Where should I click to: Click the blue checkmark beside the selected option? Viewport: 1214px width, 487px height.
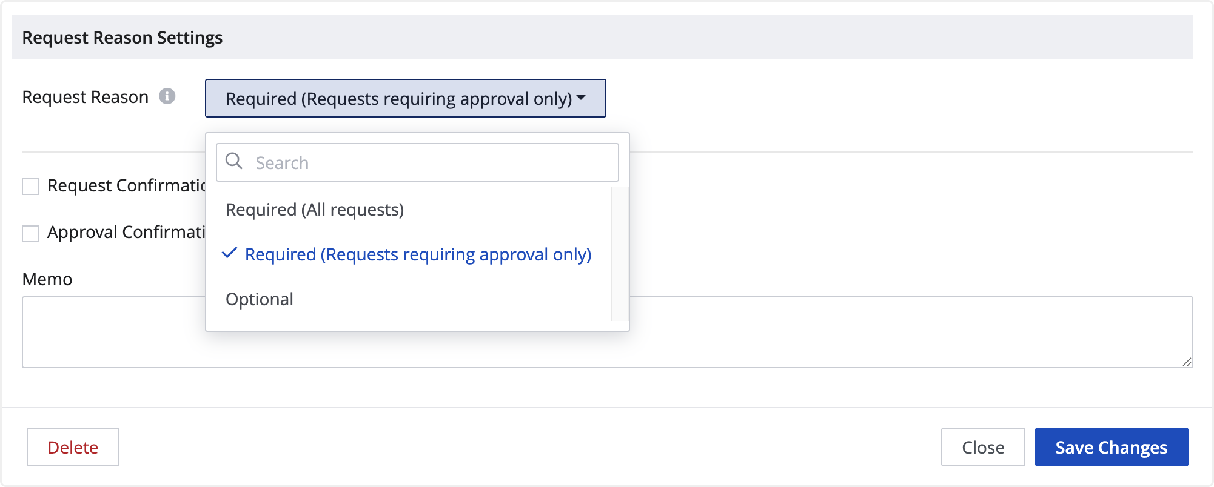click(229, 253)
